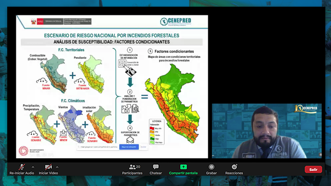Start recording with Grabar
The width and height of the screenshot is (331, 186).
(211, 169)
